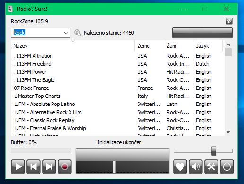
Task: Click the Latin genre cell
Action: pyautogui.click(x=172, y=104)
